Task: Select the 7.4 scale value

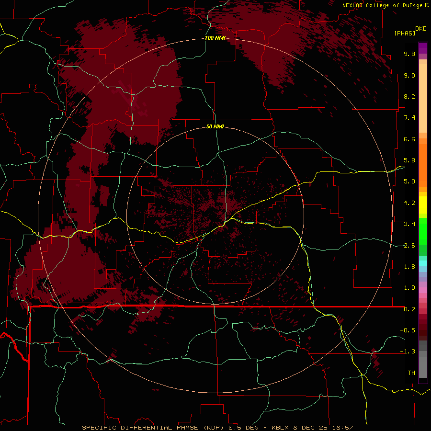Action: [409, 118]
